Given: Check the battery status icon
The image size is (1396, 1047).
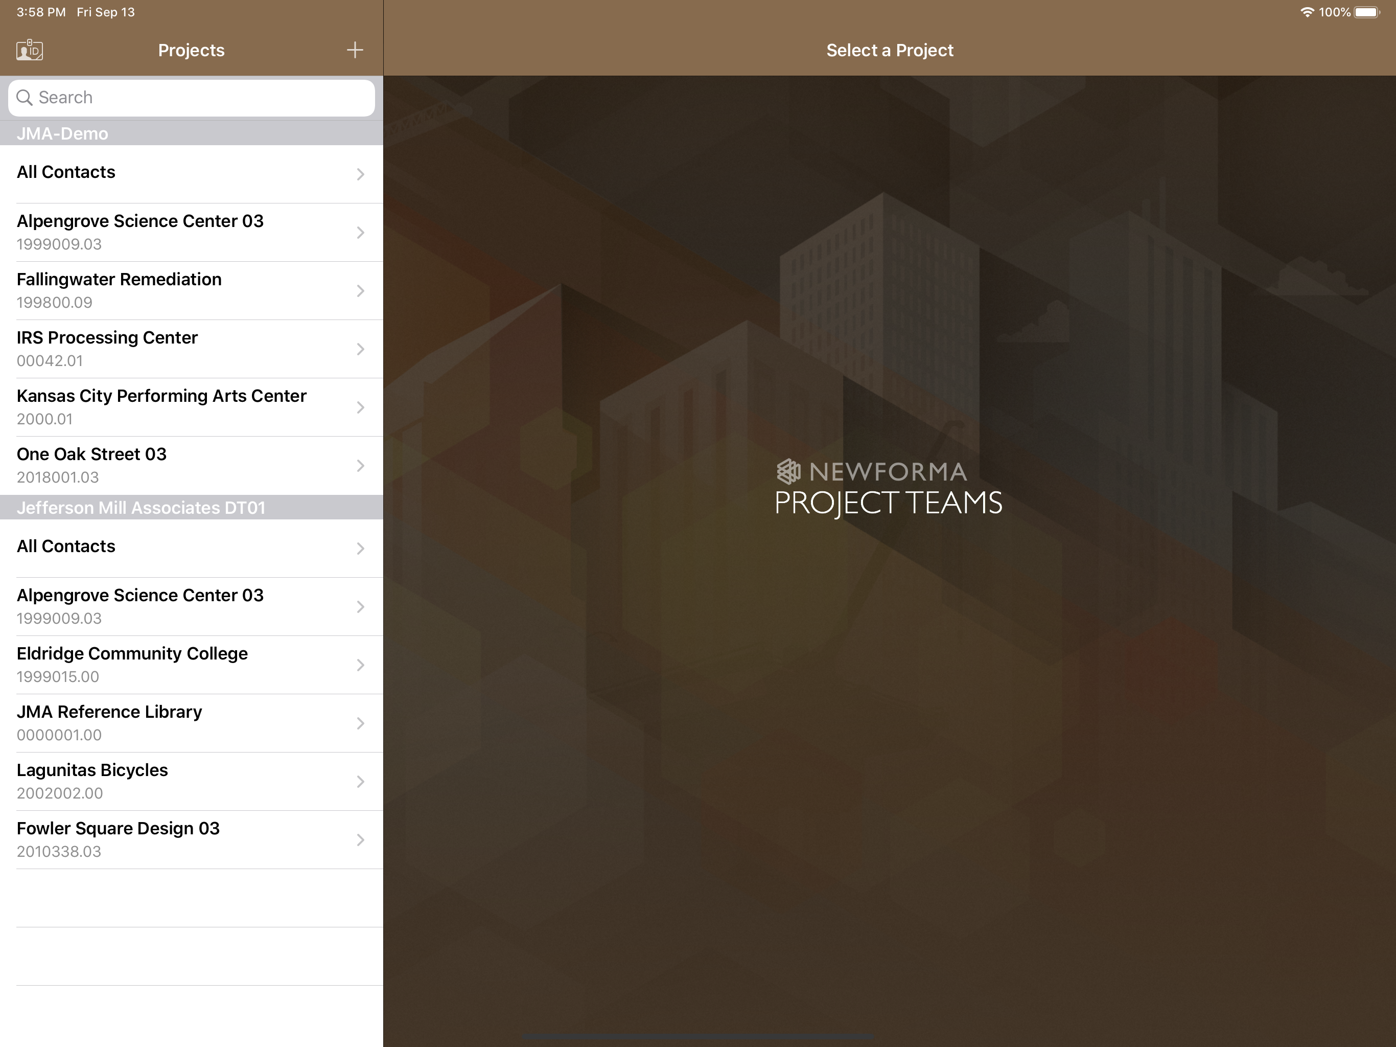Looking at the screenshot, I should point(1367,12).
